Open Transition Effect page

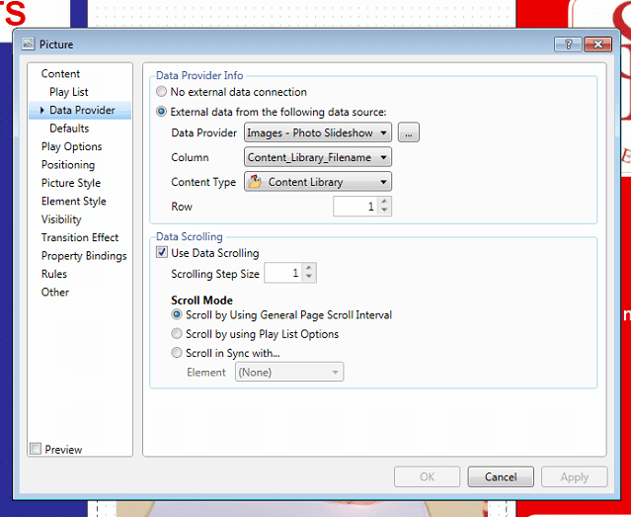[x=80, y=237]
